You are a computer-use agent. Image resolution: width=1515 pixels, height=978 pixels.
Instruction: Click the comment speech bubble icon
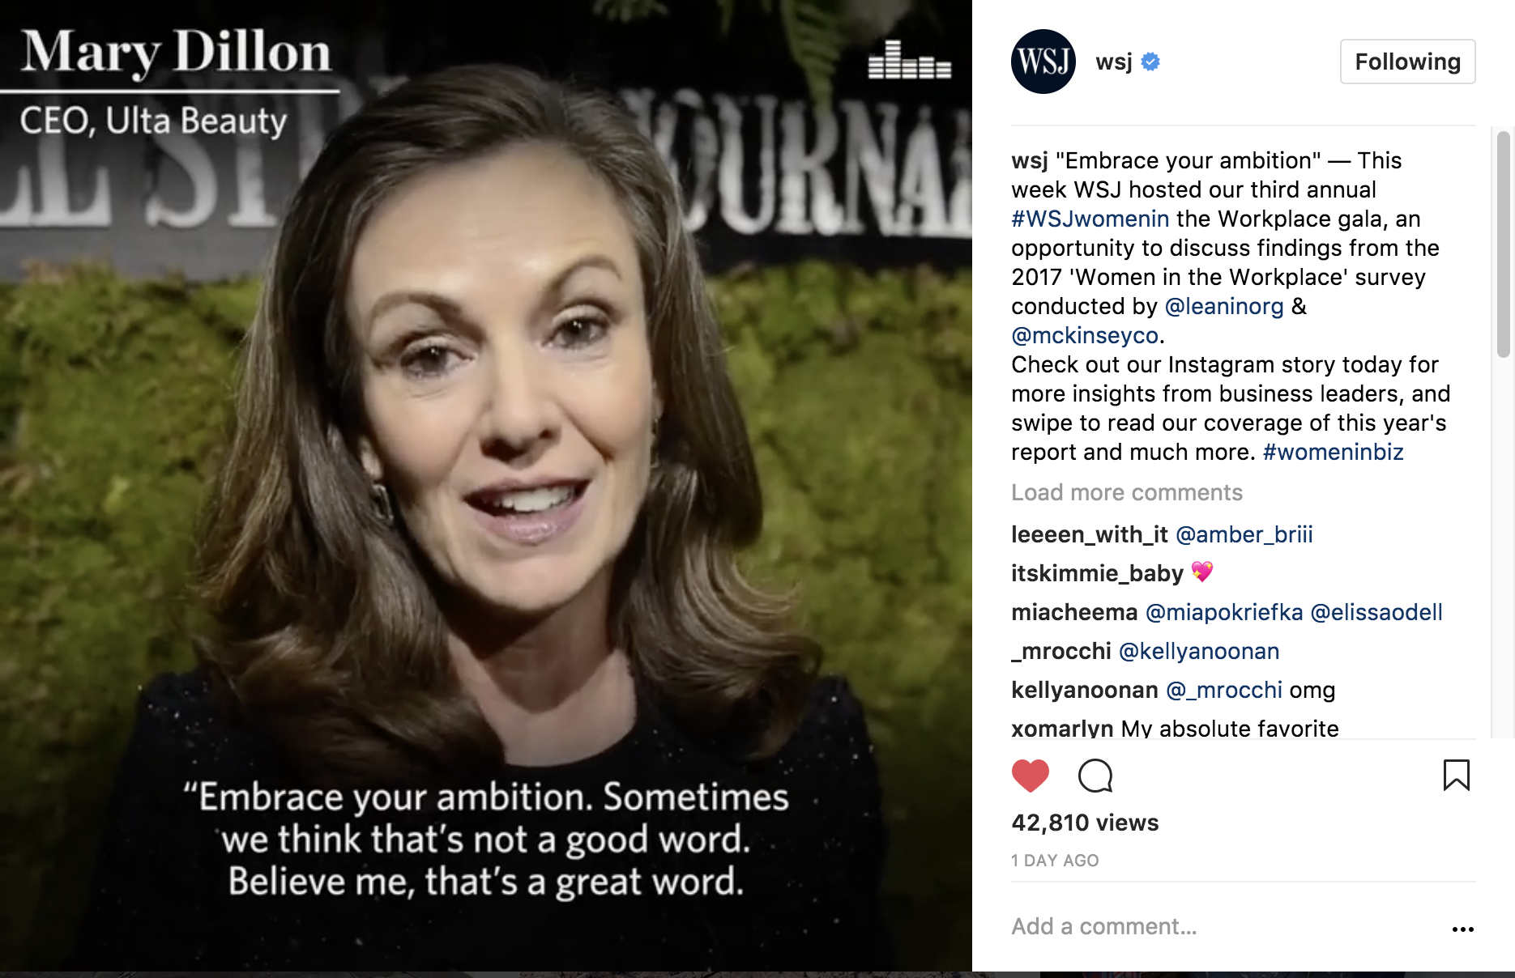[x=1095, y=776]
